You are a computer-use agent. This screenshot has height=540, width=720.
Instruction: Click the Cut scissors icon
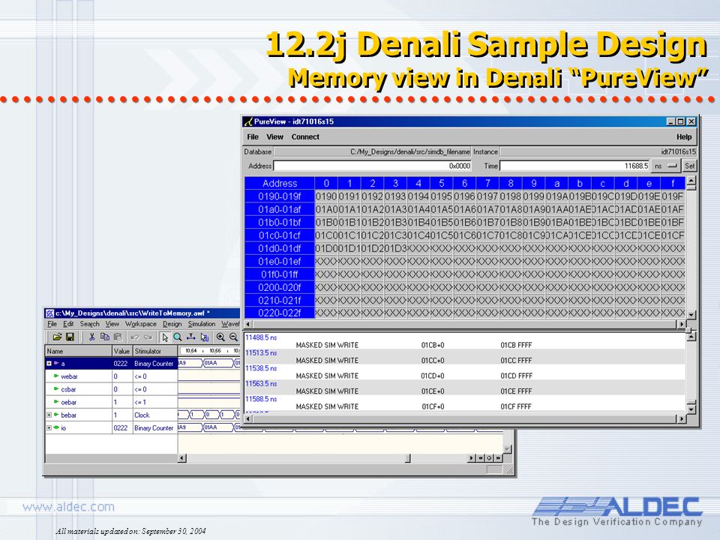click(91, 337)
